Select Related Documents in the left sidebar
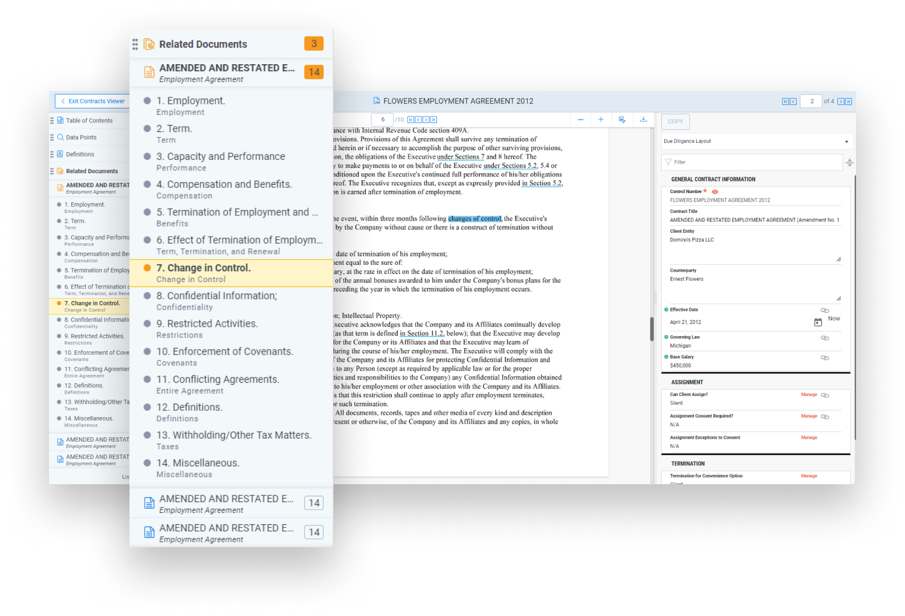This screenshot has width=905, height=616. pos(91,170)
